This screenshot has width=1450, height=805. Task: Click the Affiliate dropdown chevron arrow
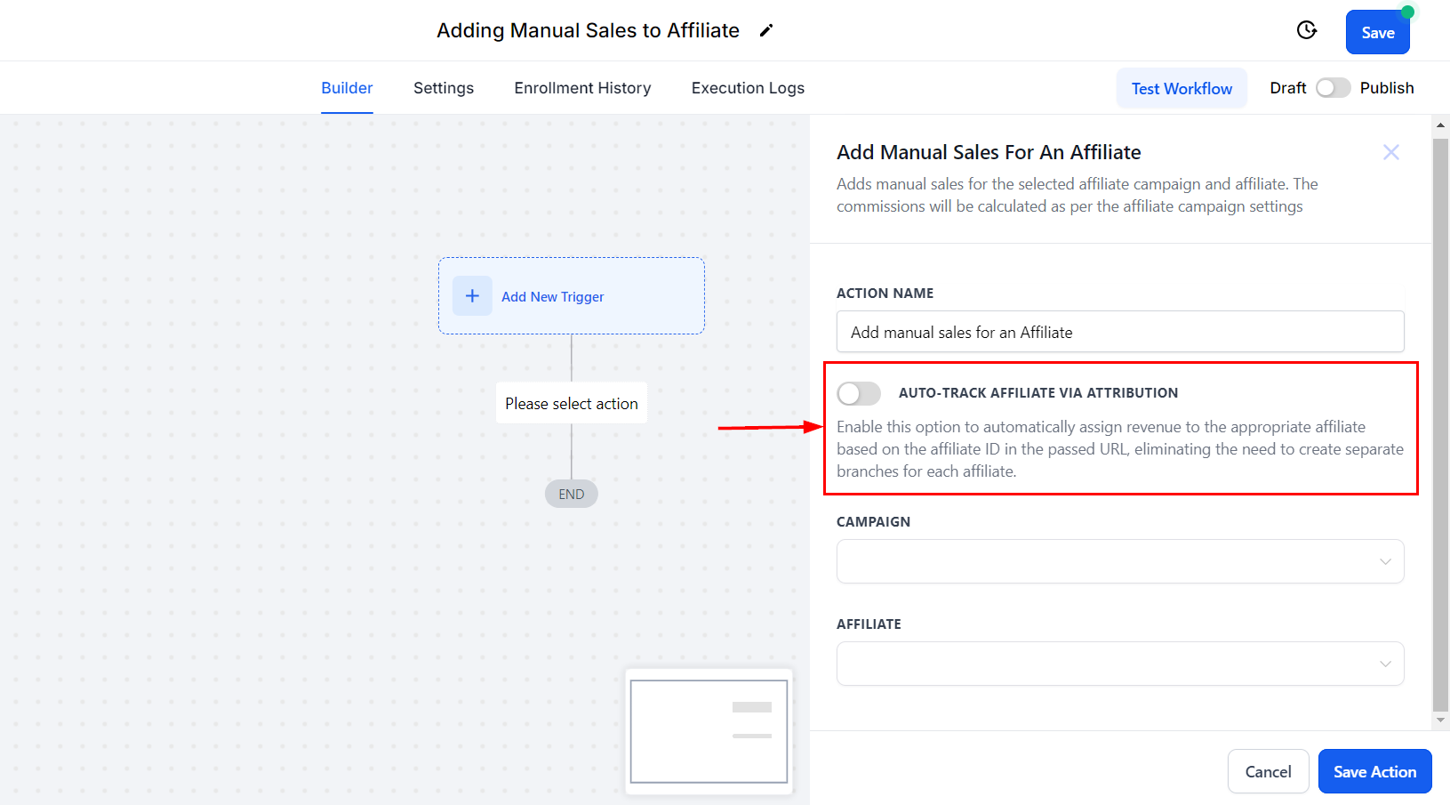tap(1384, 664)
